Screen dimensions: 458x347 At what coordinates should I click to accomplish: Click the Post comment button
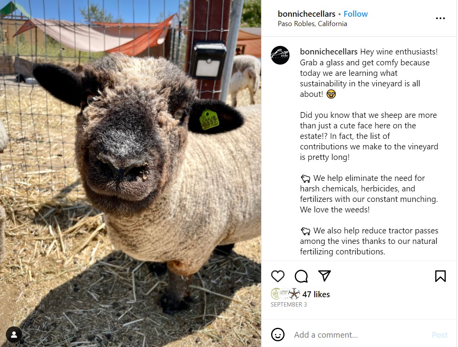(x=440, y=335)
